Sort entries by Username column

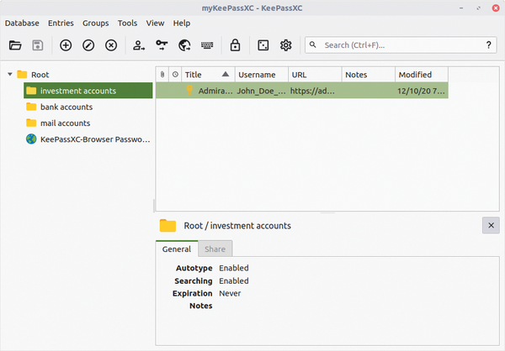pos(262,75)
